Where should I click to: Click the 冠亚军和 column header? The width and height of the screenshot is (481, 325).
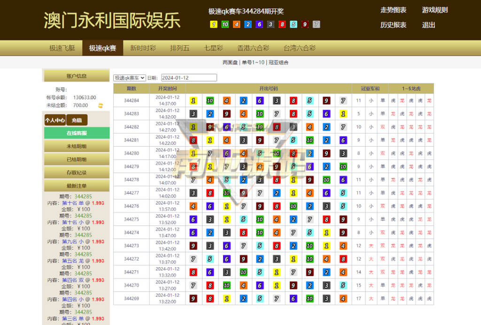click(x=370, y=88)
